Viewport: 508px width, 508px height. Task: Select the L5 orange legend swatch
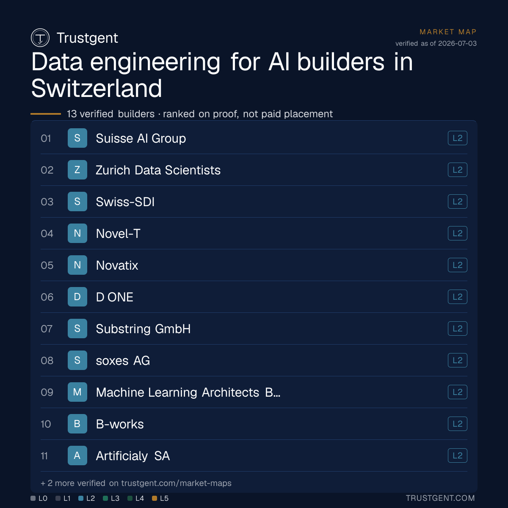click(x=155, y=498)
